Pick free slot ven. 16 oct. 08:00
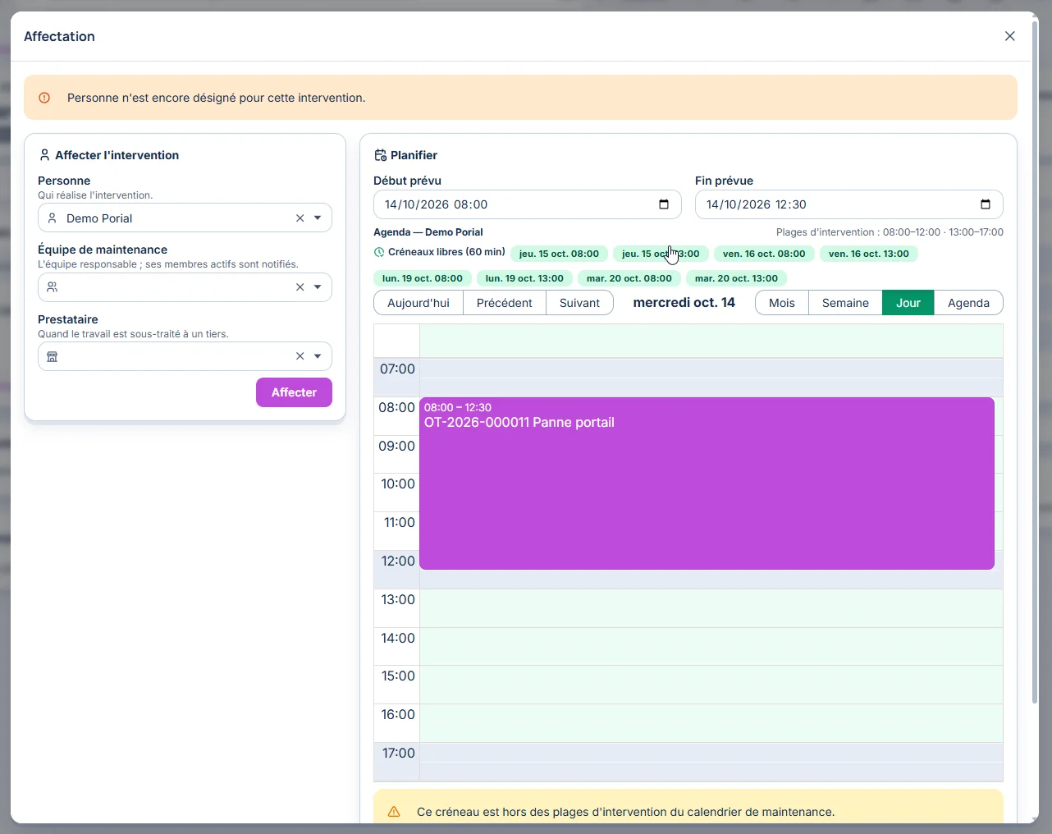This screenshot has width=1052, height=834. click(764, 254)
